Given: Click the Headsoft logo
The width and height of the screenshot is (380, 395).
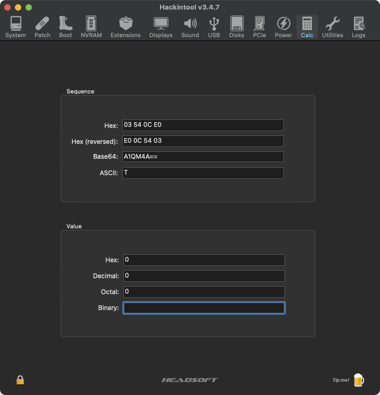Looking at the screenshot, I should (x=190, y=380).
